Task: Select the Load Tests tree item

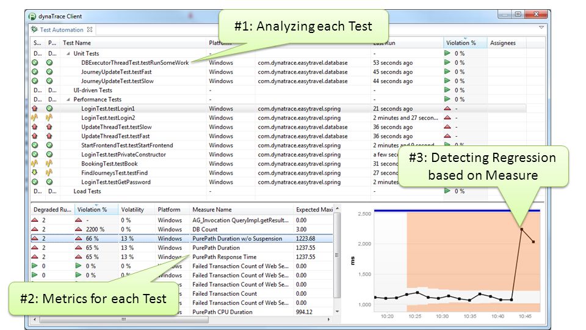Action: pos(87,191)
